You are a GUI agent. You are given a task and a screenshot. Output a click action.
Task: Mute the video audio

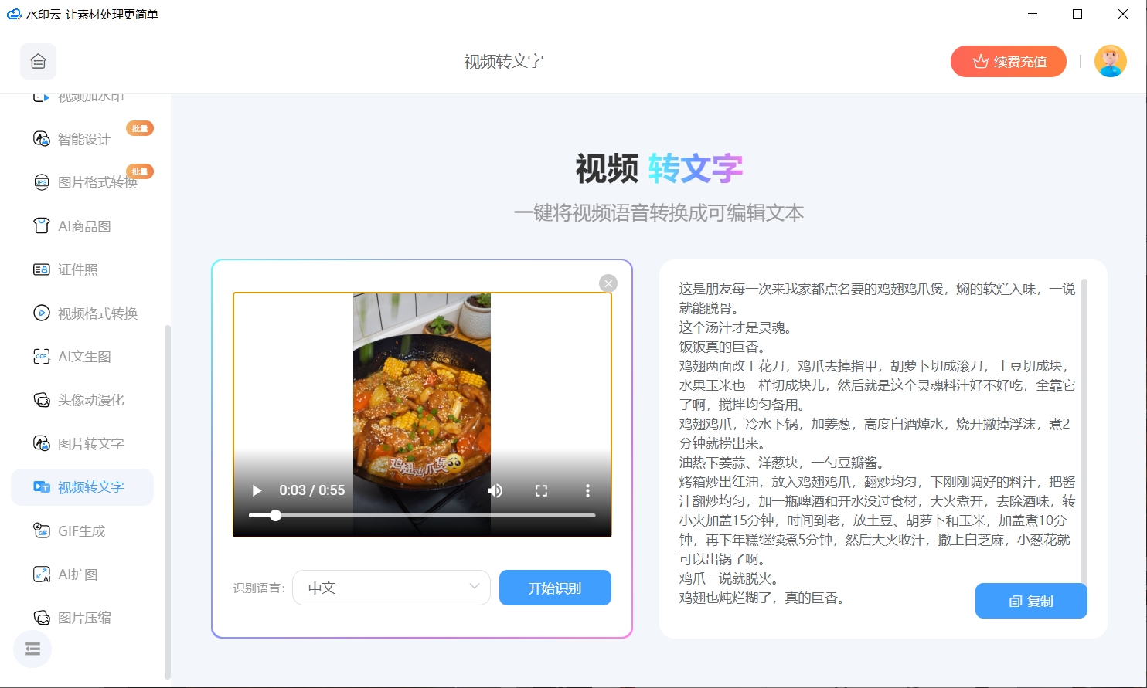tap(495, 490)
